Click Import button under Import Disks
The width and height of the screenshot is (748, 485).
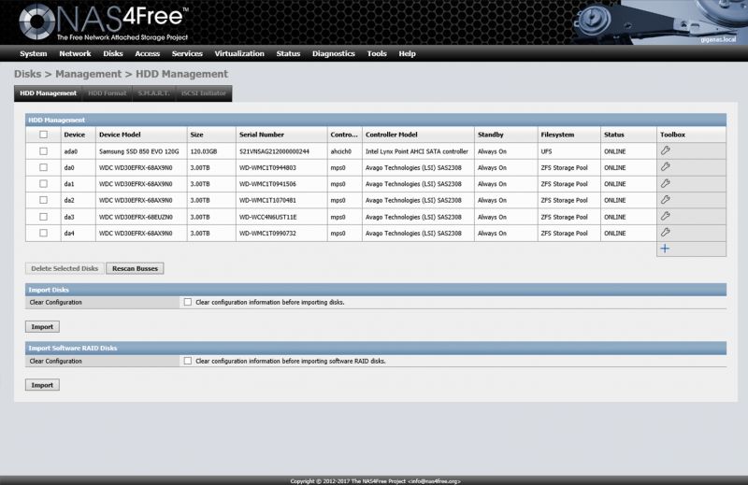coord(42,327)
